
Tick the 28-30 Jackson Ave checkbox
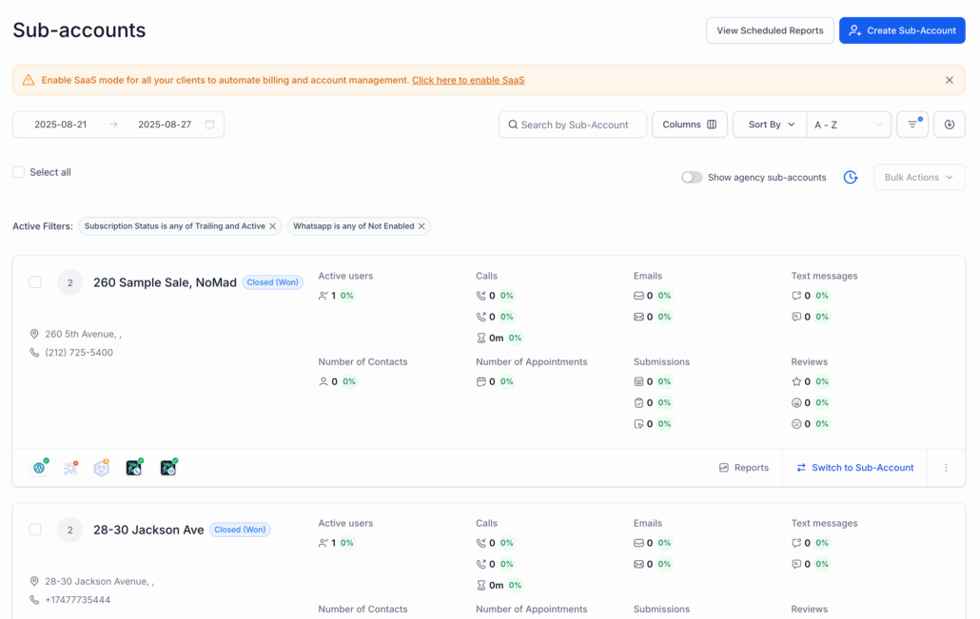click(35, 530)
